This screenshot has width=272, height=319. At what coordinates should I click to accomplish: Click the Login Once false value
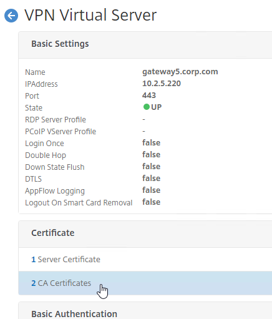pos(151,143)
